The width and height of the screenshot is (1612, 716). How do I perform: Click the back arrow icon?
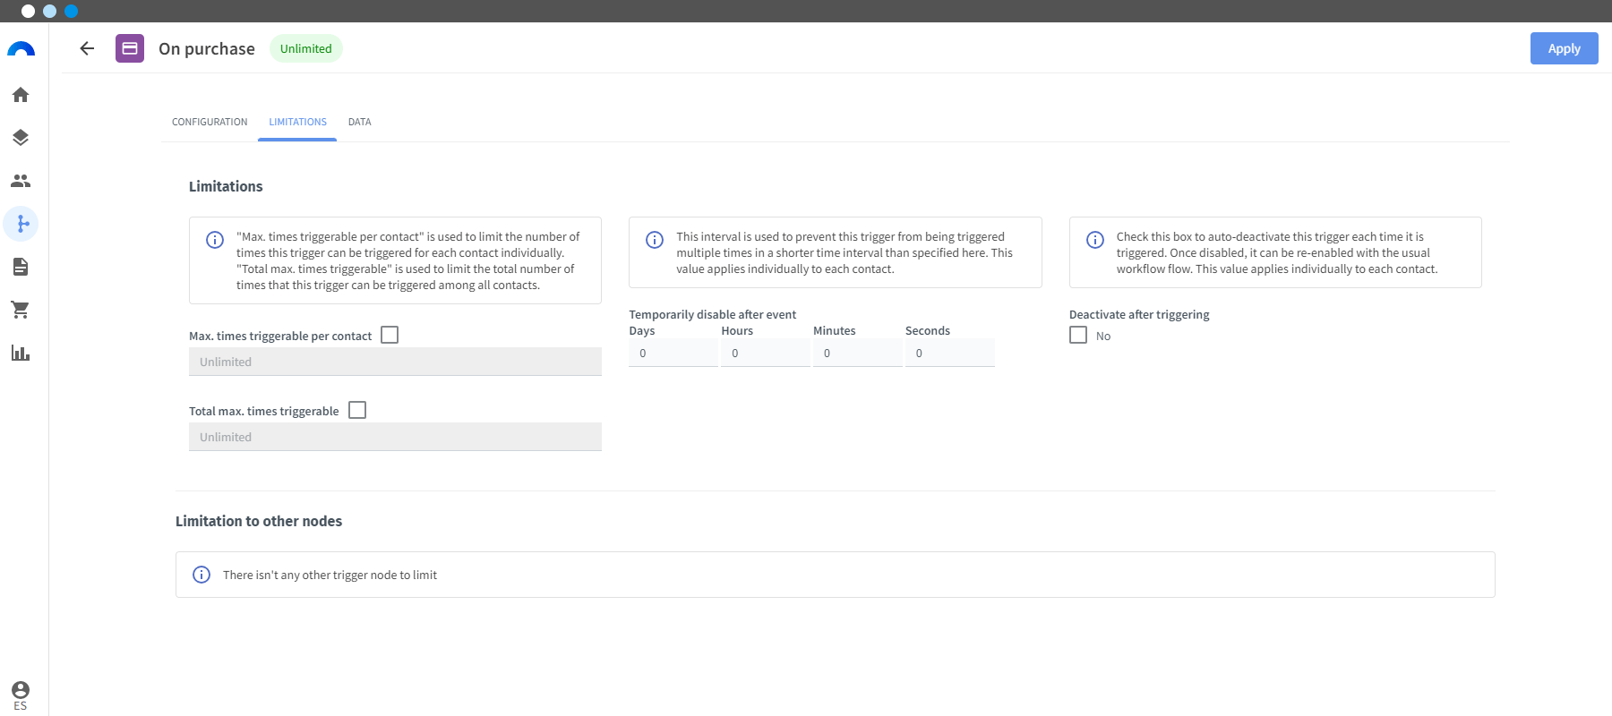[x=87, y=48]
